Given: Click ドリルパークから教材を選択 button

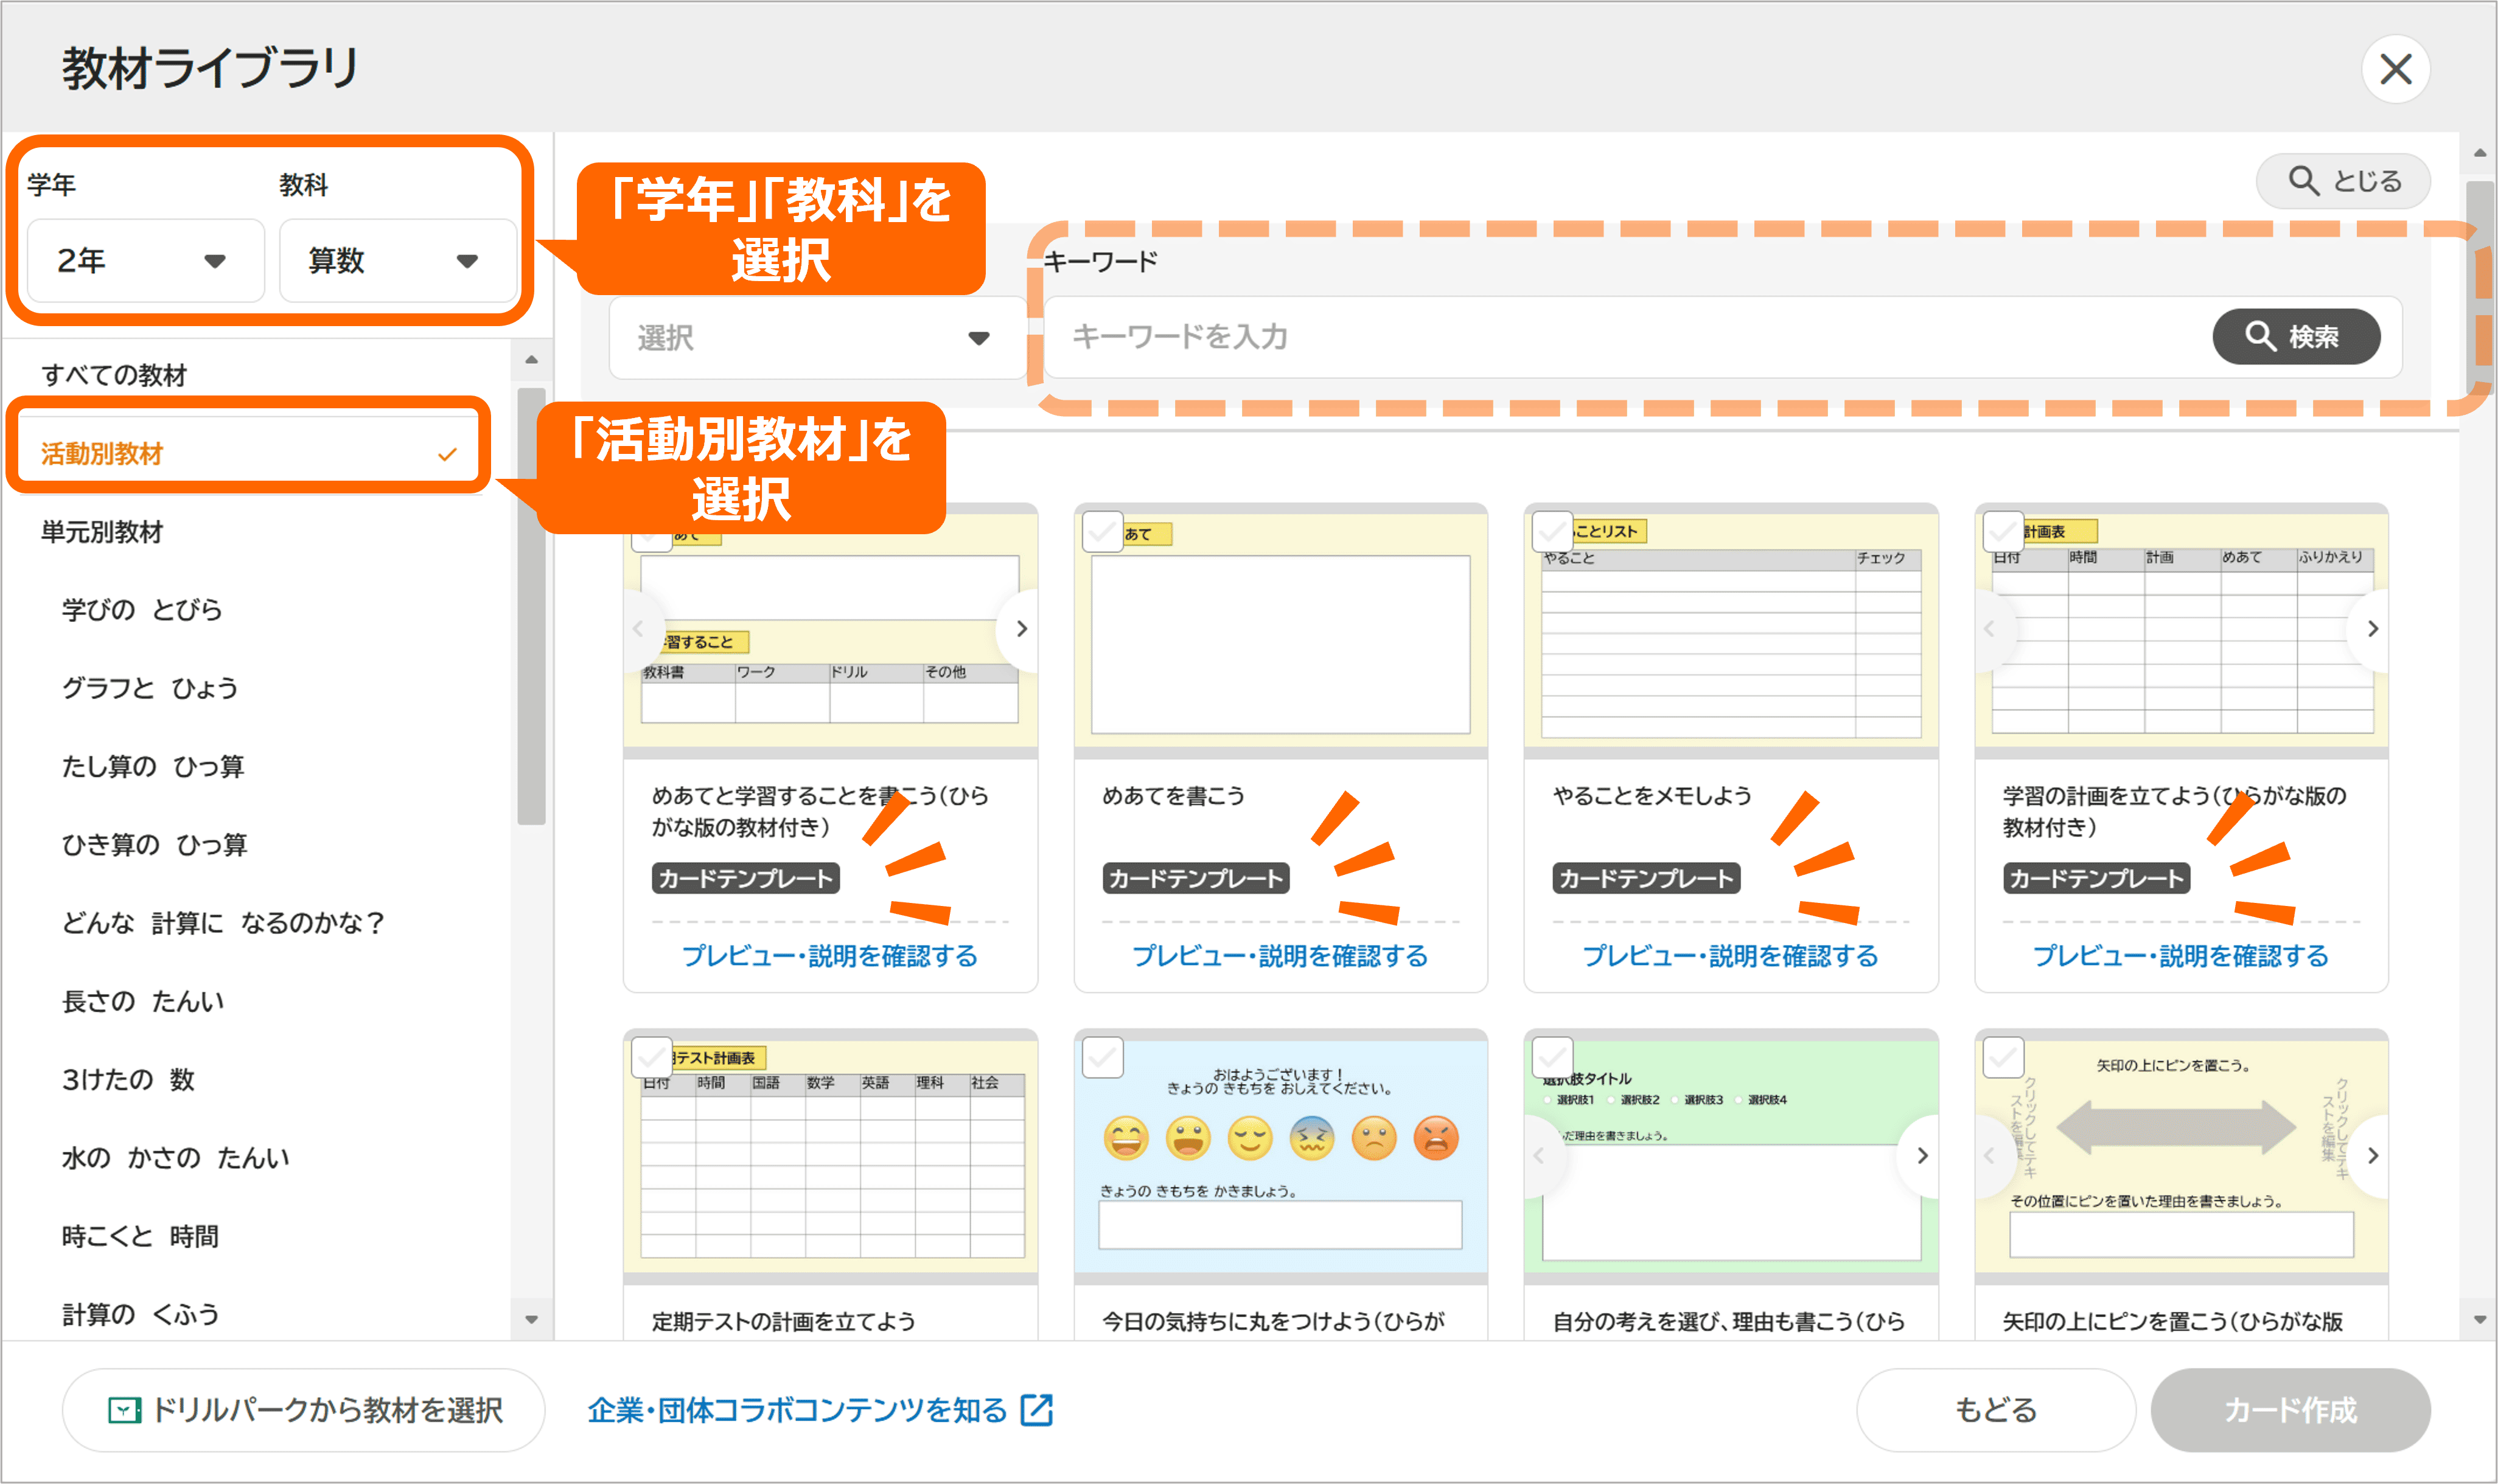Looking at the screenshot, I should pyautogui.click(x=303, y=1410).
